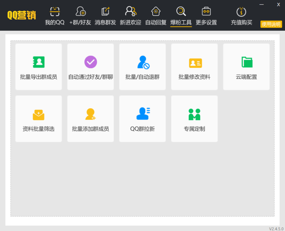Viewport: 285px width, 231px height.
Task: Minimize the QQ营销 window
Action: [262, 5]
